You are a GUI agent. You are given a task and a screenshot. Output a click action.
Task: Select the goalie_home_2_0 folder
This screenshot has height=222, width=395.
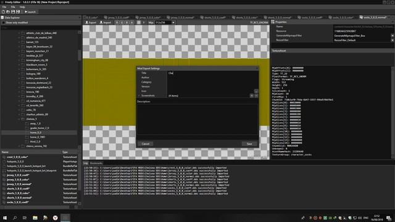39,128
